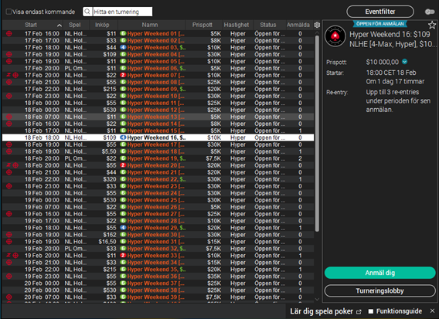Click the favorite star icon in details panel
The width and height of the screenshot is (439, 319).
point(432,25)
